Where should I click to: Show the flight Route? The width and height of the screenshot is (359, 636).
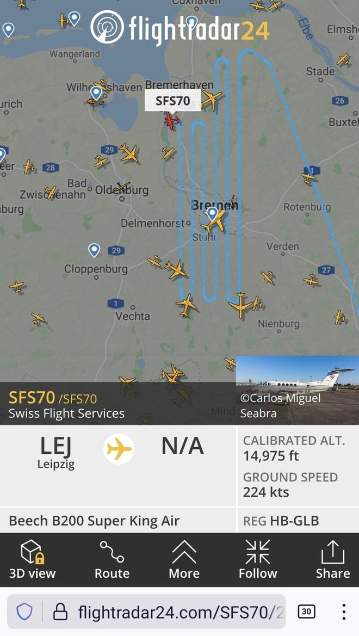(x=112, y=560)
